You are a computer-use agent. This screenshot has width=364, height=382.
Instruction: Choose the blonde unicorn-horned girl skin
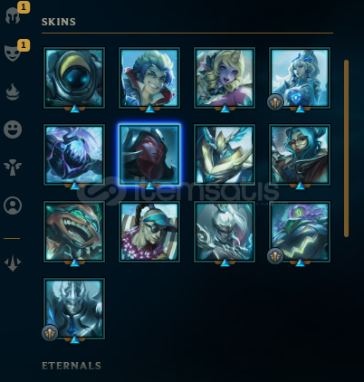tap(225, 78)
